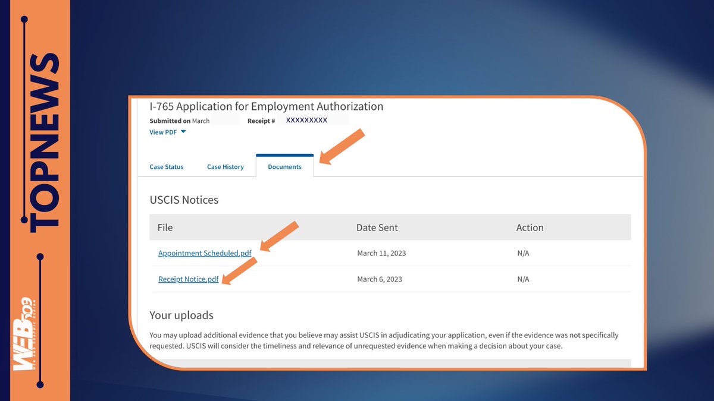Click the USCIS Notices heading
This screenshot has height=401, width=714.
click(184, 200)
